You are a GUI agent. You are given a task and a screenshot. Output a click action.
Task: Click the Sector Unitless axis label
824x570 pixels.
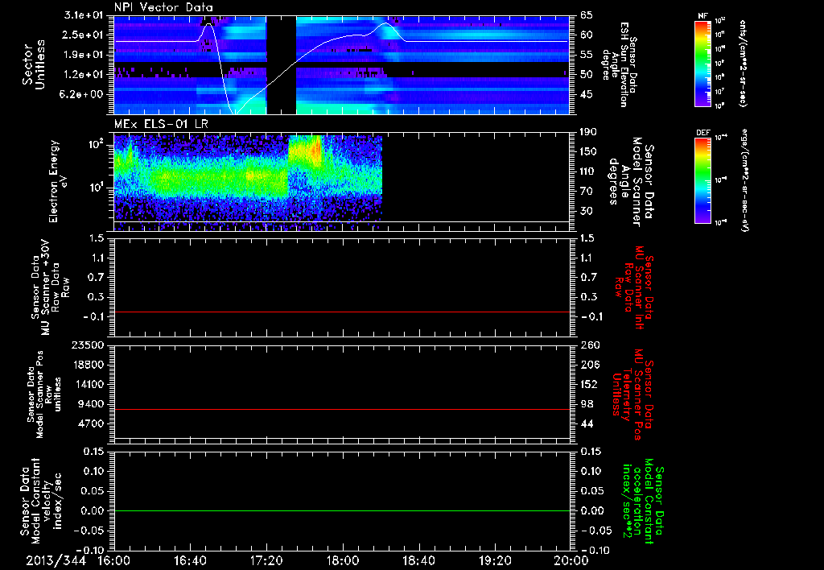[34, 64]
